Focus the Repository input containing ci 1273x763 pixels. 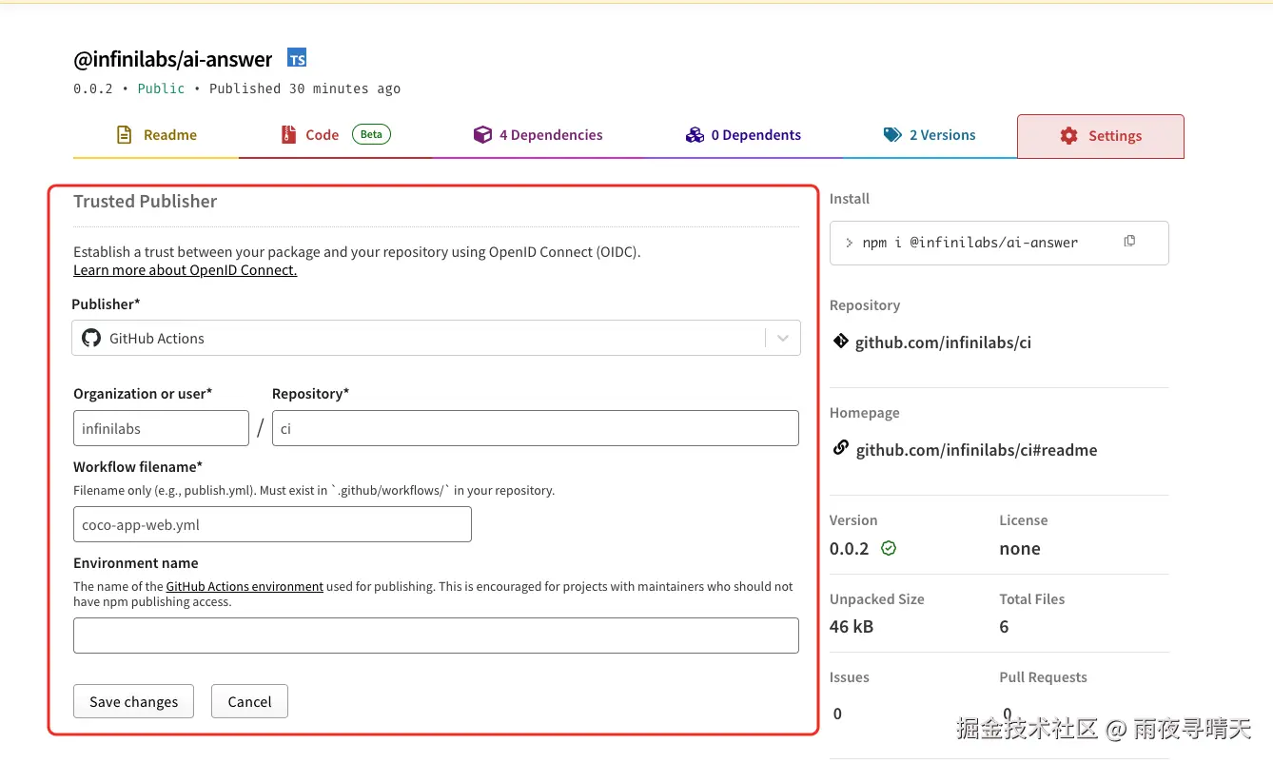click(x=536, y=428)
